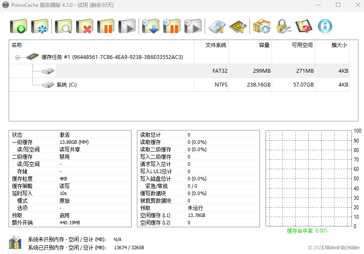Pause deferred write with clock icon
Viewport: 364px width, 254px height.
(x=171, y=26)
